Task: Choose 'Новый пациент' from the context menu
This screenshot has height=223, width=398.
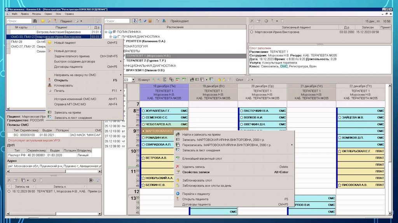Action: click(65, 43)
